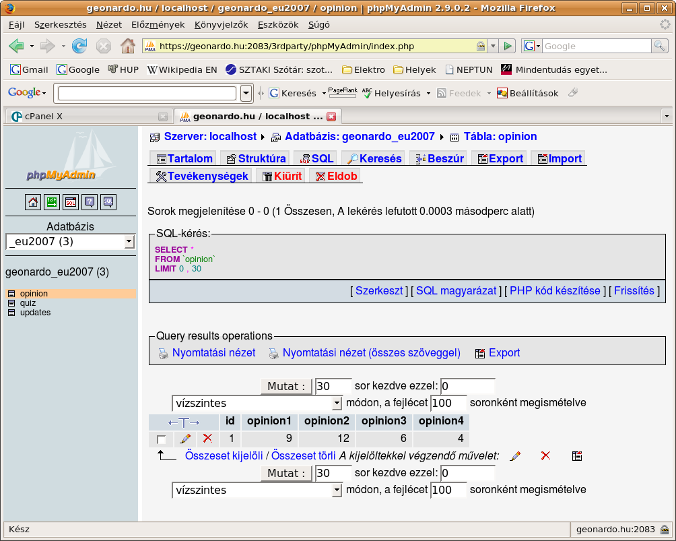Screen dimensions: 676x541
Task: Reload the page with the Reload icon
Action: (79, 46)
